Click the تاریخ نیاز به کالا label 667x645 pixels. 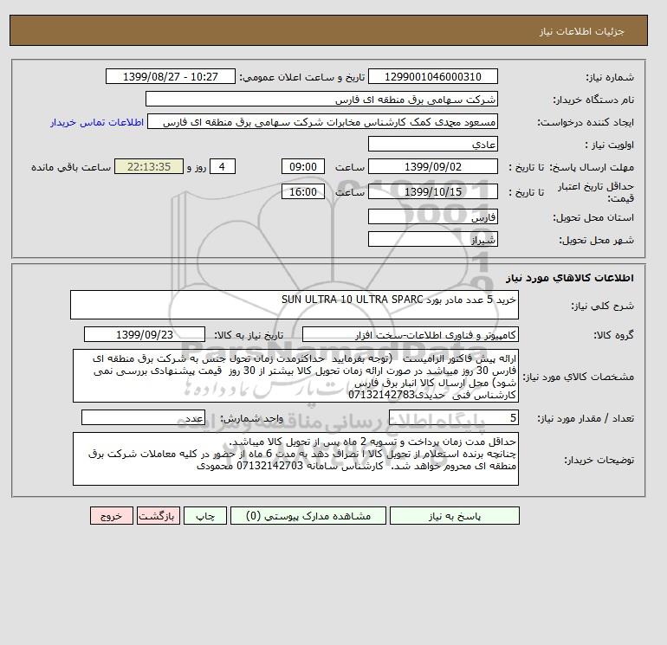[249, 335]
